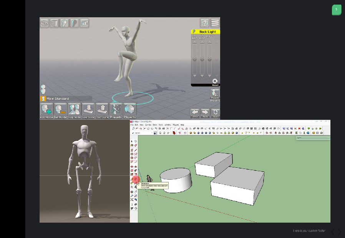Open the Camera menu in SketchUp

pyautogui.click(x=148, y=125)
